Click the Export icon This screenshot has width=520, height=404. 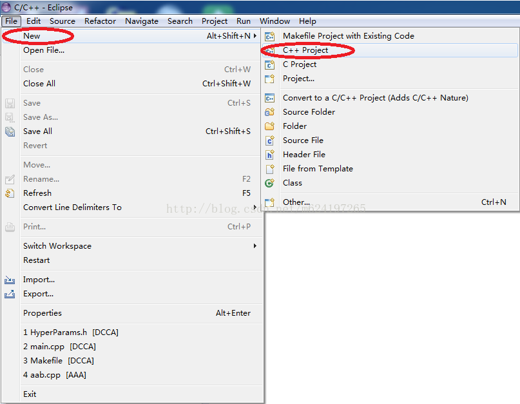pos(10,294)
